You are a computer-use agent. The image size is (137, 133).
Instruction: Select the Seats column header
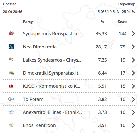click(123, 22)
